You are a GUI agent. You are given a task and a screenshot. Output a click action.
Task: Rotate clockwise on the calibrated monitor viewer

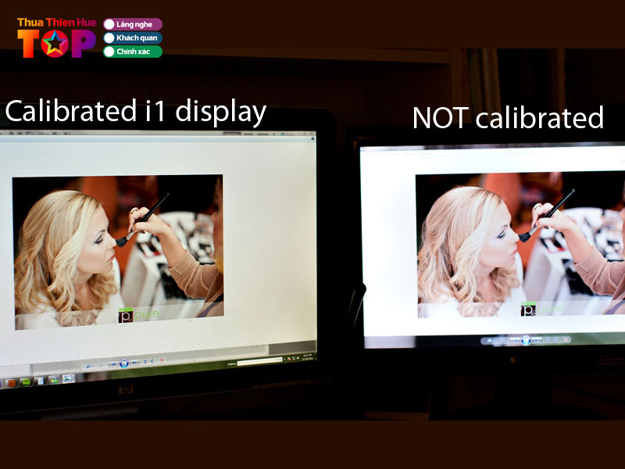[x=152, y=362]
